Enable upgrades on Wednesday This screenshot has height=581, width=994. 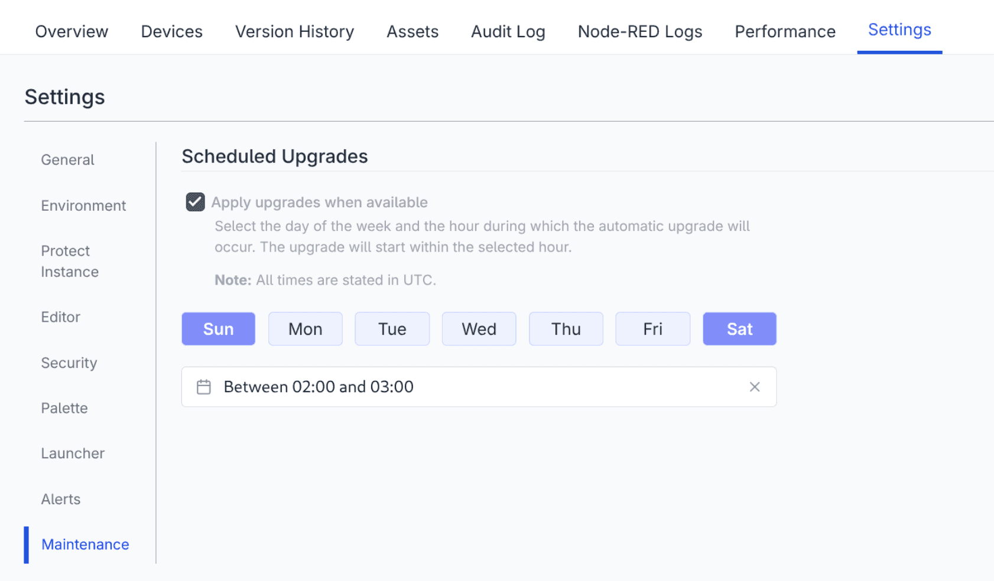click(x=479, y=329)
